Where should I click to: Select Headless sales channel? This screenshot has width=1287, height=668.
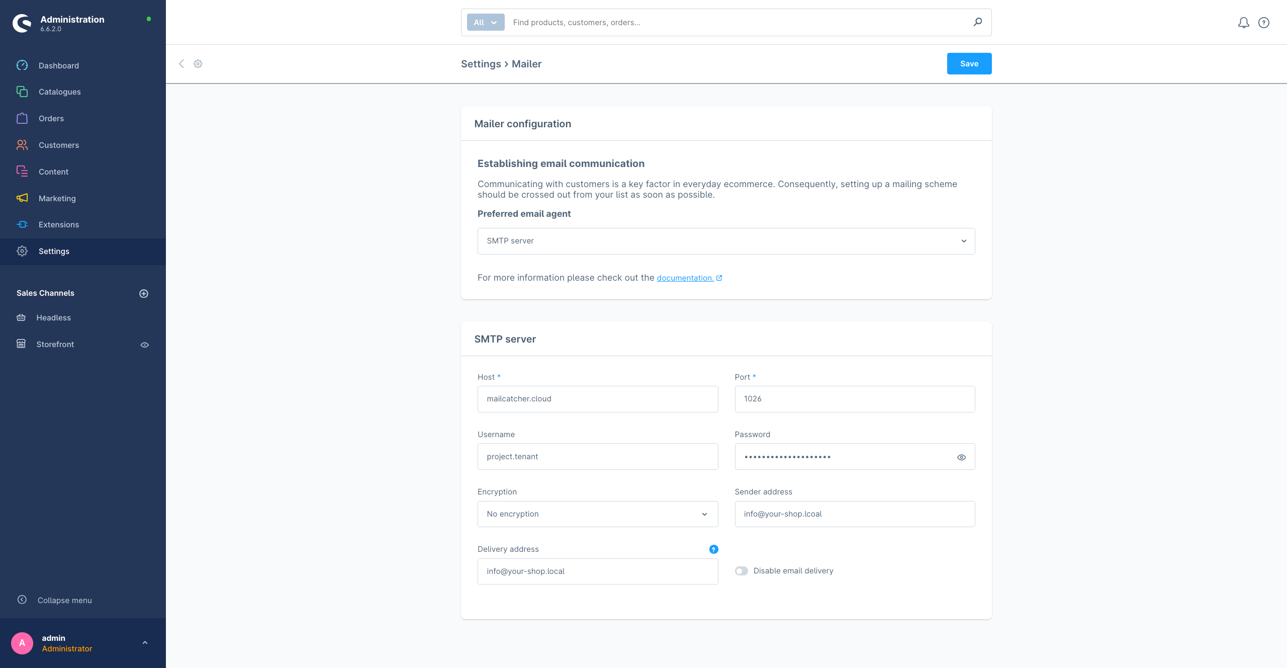pos(53,317)
